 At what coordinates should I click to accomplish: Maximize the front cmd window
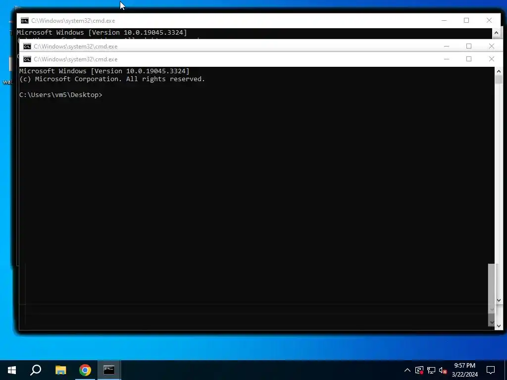[469, 59]
